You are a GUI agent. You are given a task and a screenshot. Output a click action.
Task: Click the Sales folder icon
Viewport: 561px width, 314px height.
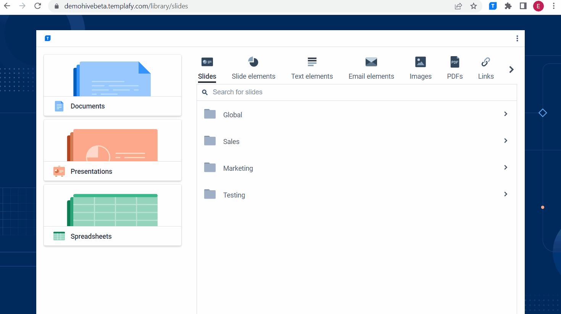[x=210, y=141]
